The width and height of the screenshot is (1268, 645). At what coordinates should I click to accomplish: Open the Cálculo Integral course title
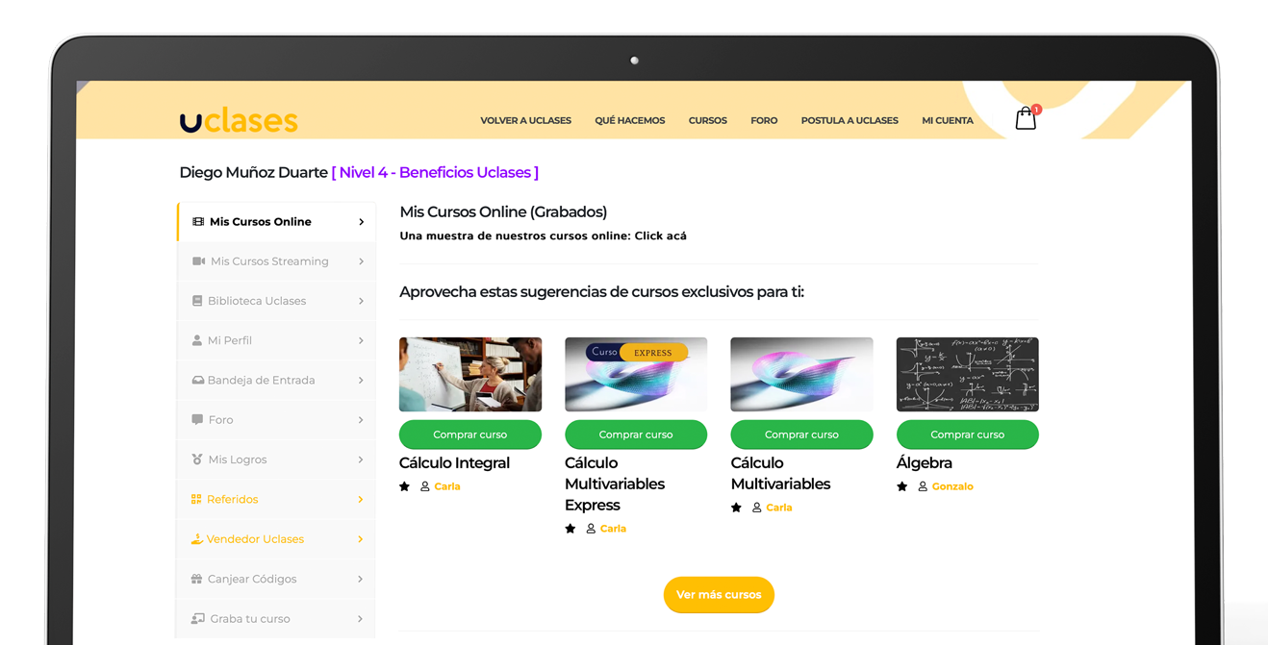point(454,463)
